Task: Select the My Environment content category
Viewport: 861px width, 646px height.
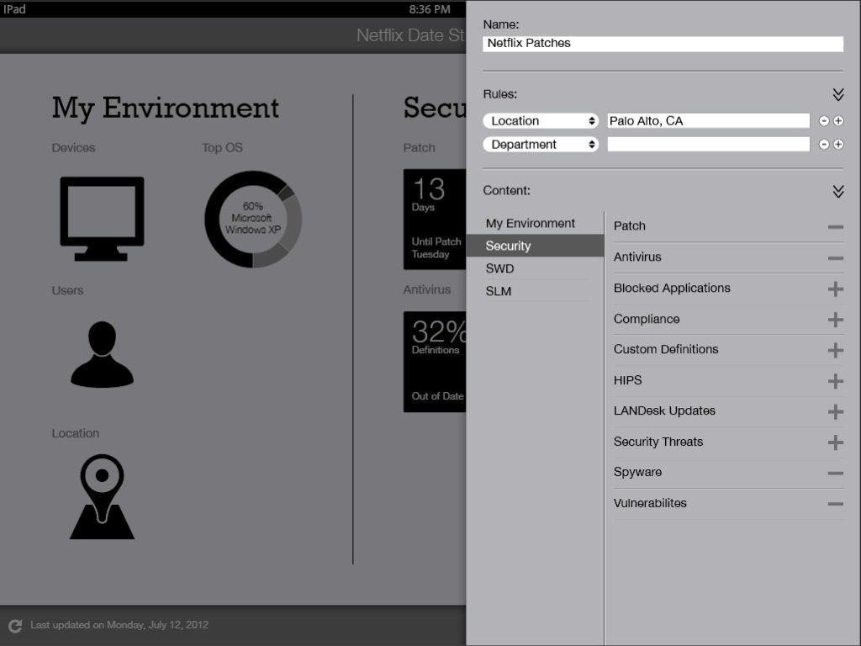Action: [x=531, y=224]
